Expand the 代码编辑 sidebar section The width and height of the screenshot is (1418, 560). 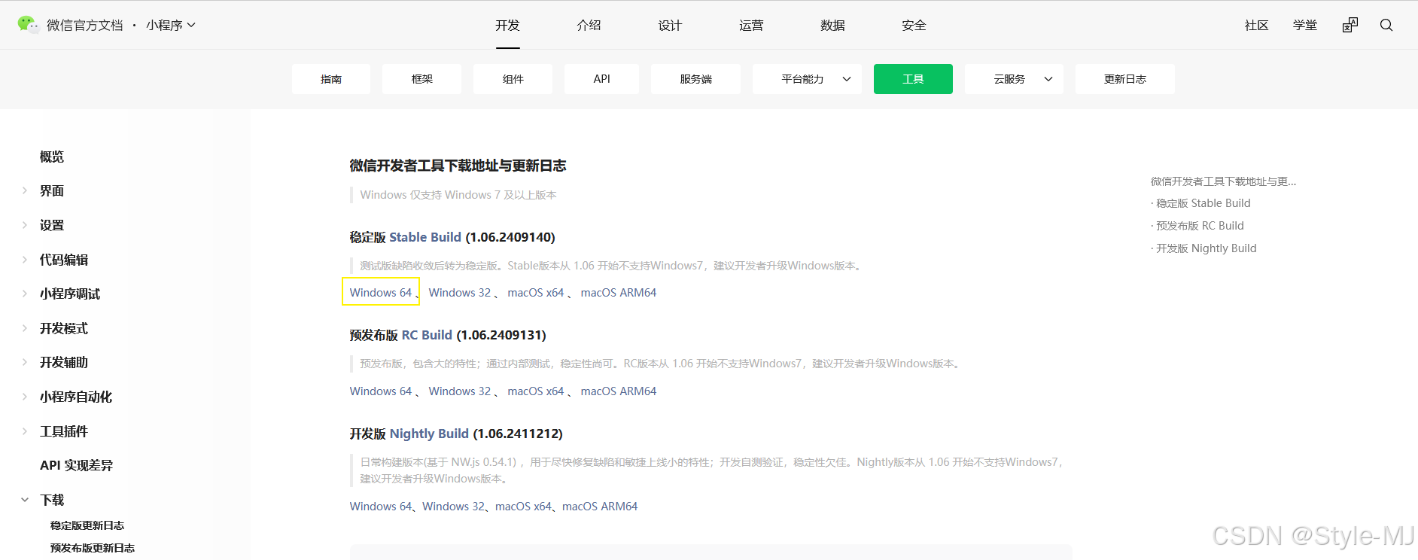pos(24,260)
